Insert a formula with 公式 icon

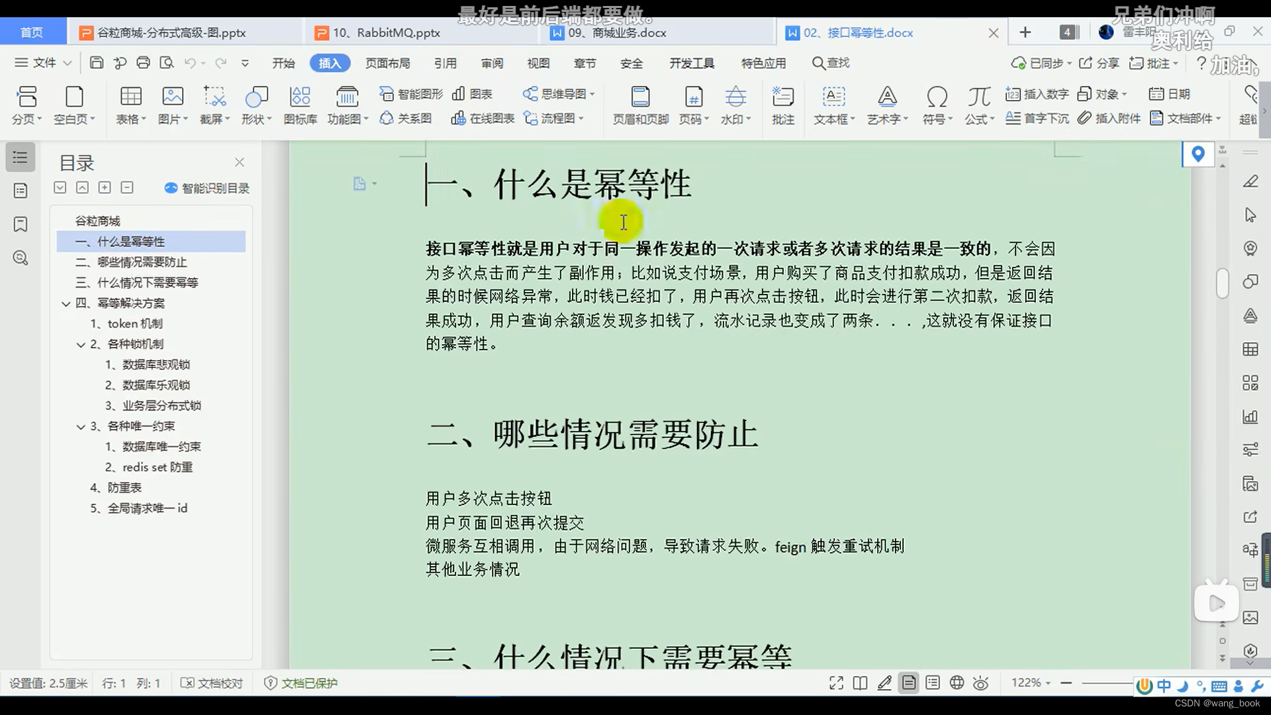[x=978, y=106]
